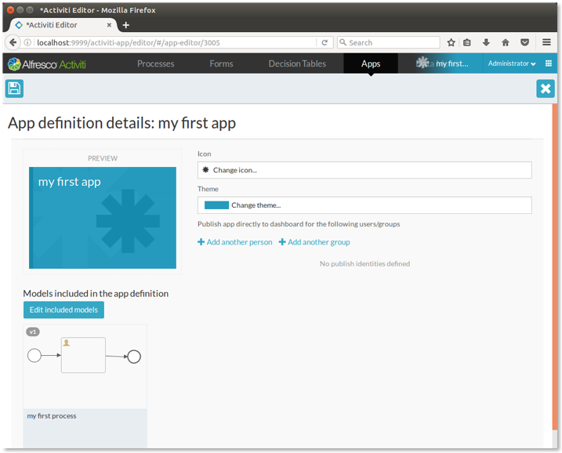Open the apps grid launcher icon
562x453 pixels.
click(x=549, y=63)
